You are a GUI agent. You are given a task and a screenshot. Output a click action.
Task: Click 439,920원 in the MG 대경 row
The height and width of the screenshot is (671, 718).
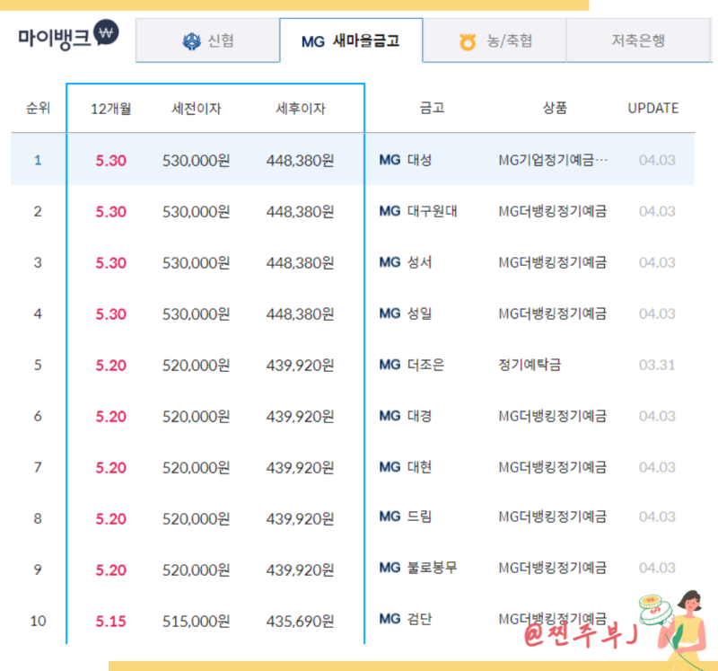[x=301, y=417]
